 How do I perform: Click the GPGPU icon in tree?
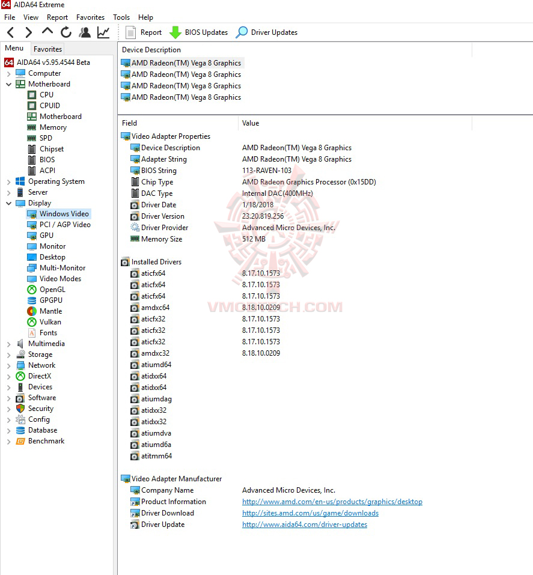click(x=32, y=300)
